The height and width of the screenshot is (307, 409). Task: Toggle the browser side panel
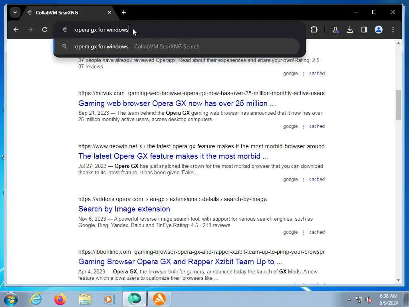pos(364,30)
